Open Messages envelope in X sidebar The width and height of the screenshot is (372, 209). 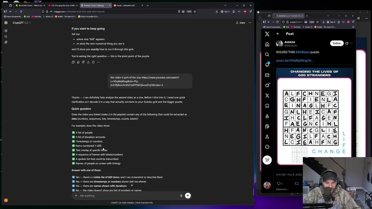click(267, 75)
